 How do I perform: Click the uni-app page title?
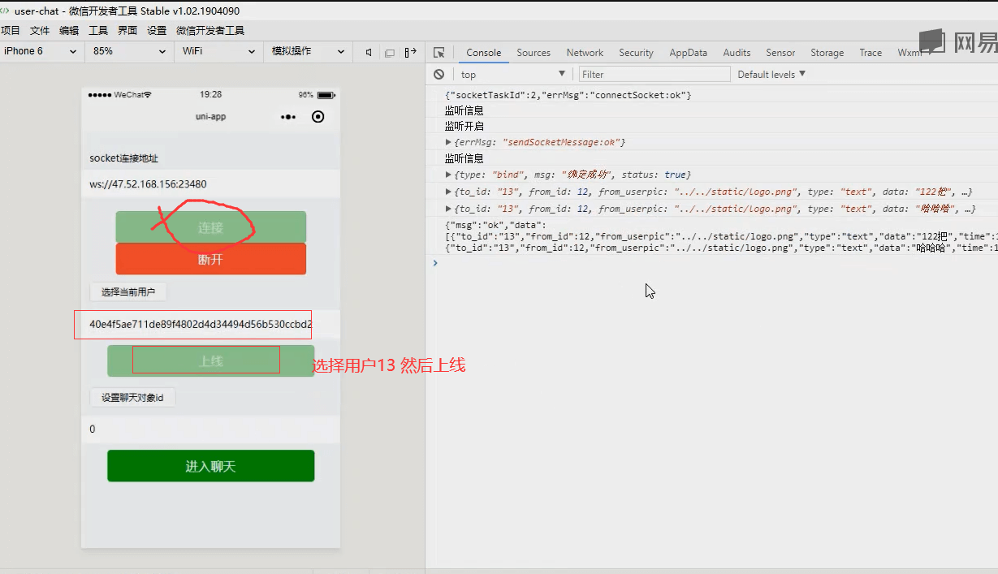[210, 117]
